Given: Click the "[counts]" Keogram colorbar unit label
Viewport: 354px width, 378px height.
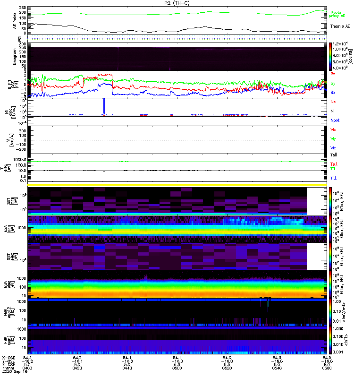Looking at the screenshot, I should point(350,57).
